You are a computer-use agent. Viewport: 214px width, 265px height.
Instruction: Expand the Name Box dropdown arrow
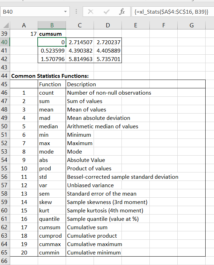[x=65, y=12]
